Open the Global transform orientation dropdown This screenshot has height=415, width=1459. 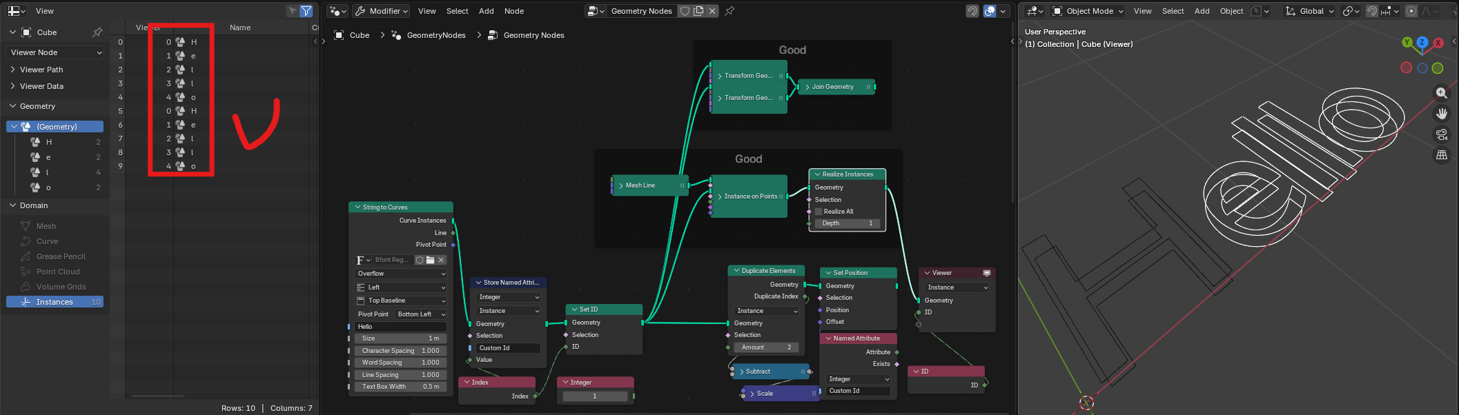pyautogui.click(x=1310, y=11)
